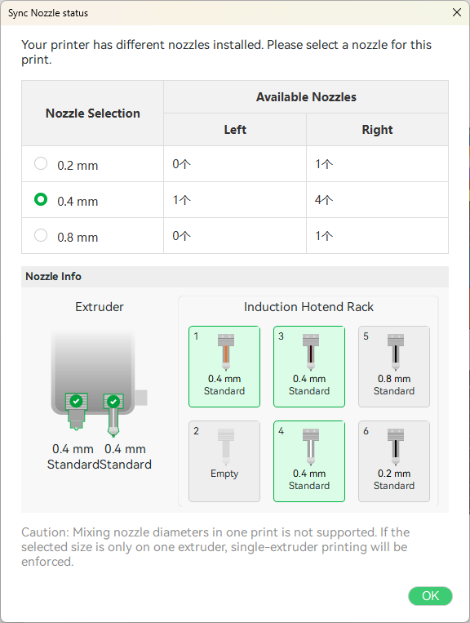The height and width of the screenshot is (623, 470).
Task: Select the 0.2 mm nozzle radio button
Action: tap(41, 163)
